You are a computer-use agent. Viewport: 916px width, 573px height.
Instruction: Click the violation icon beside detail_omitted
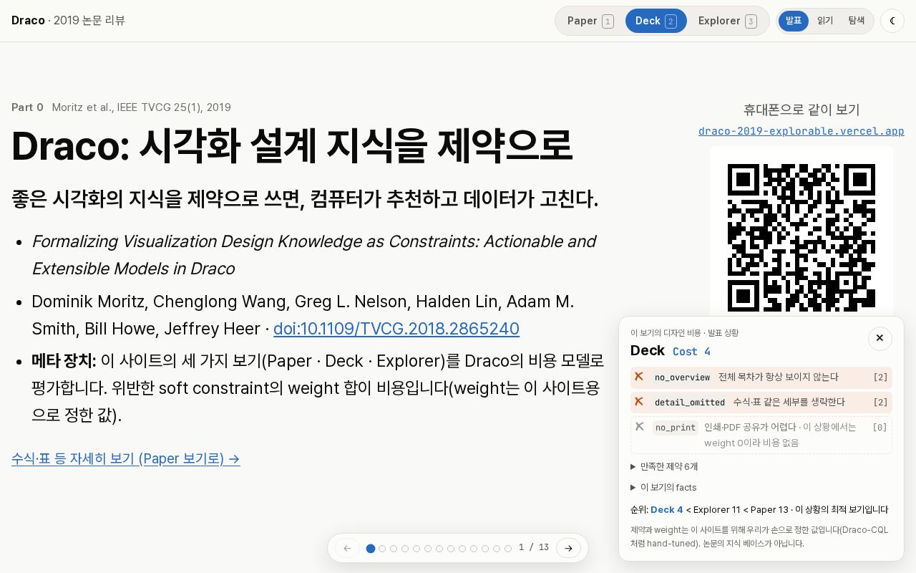click(639, 402)
